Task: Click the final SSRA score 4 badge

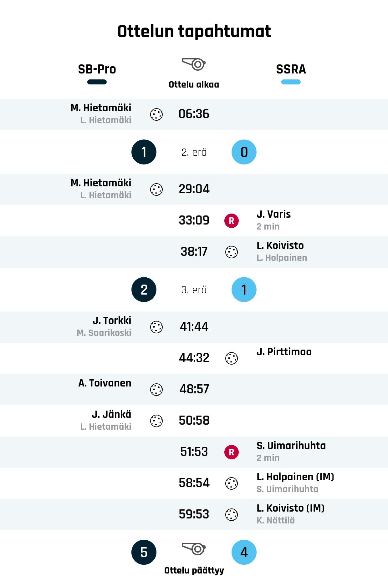Action: [x=244, y=552]
